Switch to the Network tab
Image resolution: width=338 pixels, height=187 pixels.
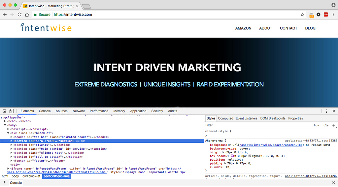[x=79, y=111]
